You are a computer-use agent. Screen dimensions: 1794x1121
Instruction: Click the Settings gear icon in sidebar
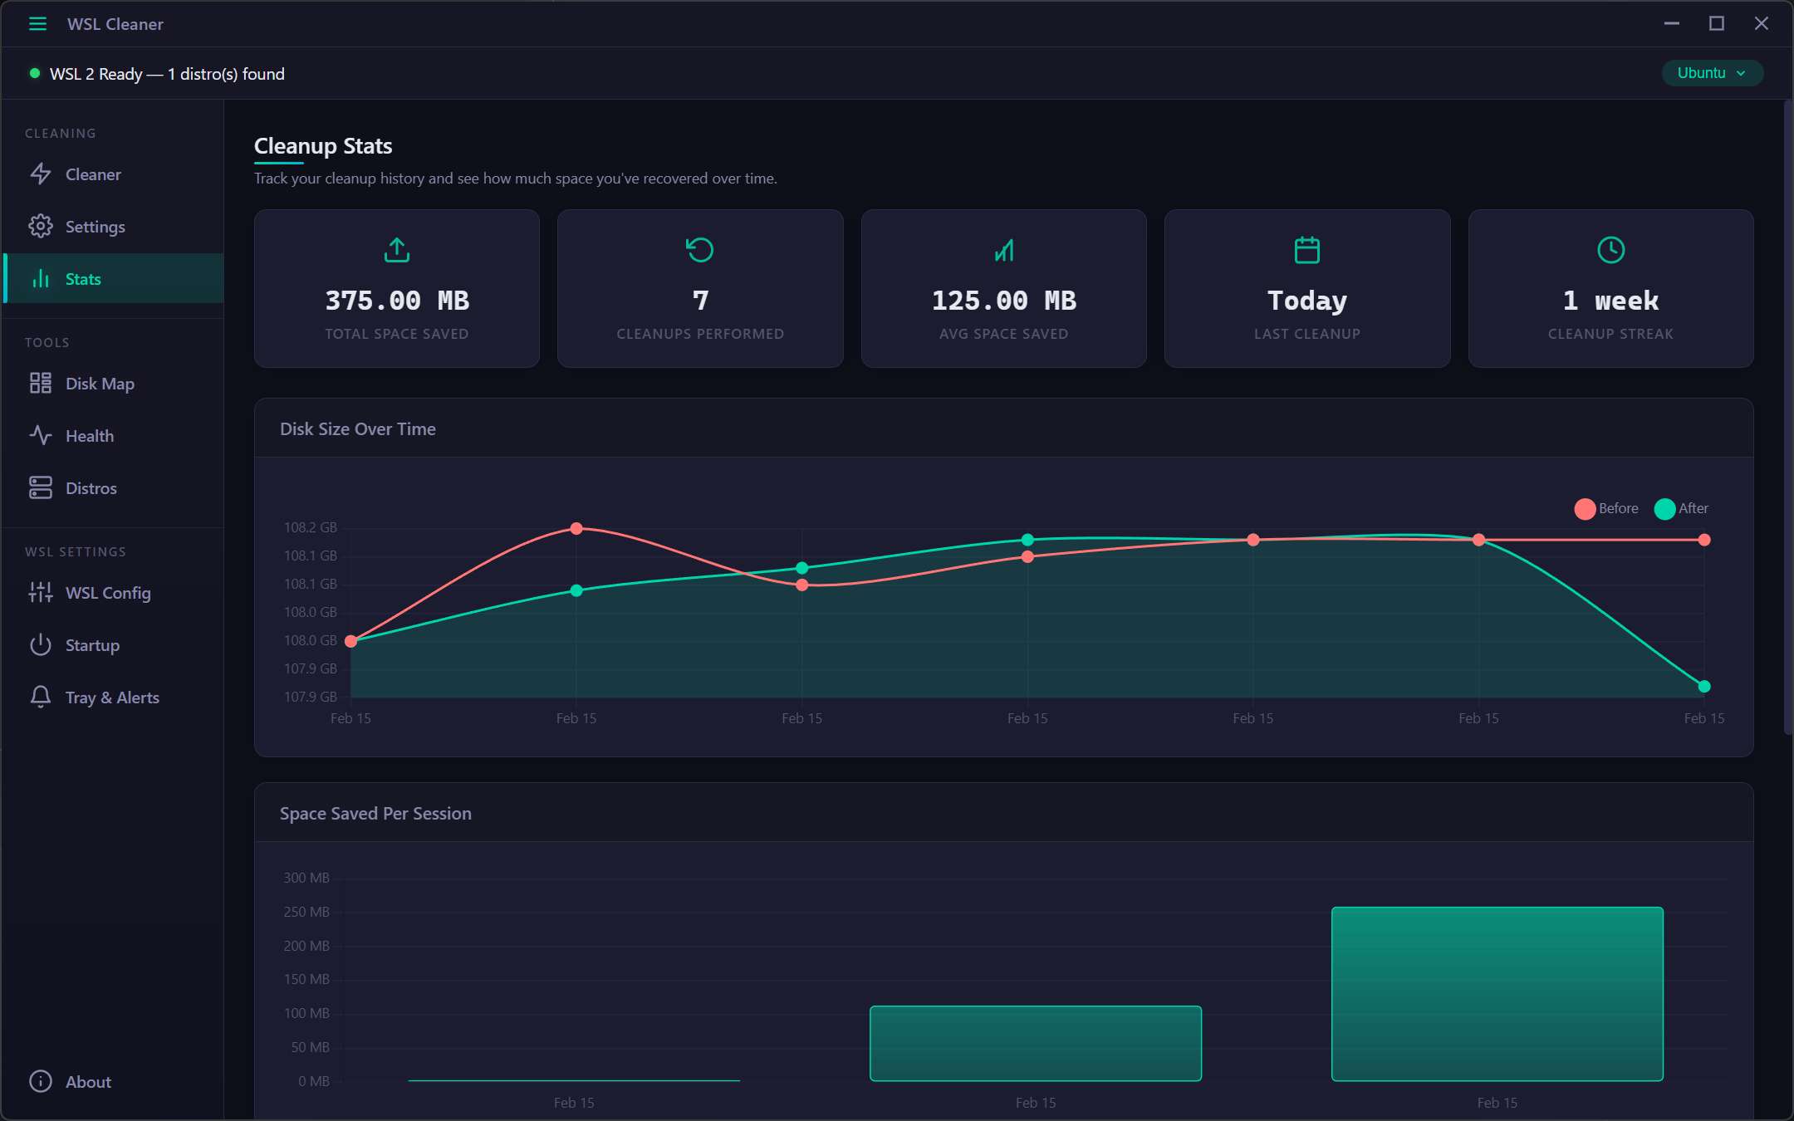pyautogui.click(x=41, y=227)
